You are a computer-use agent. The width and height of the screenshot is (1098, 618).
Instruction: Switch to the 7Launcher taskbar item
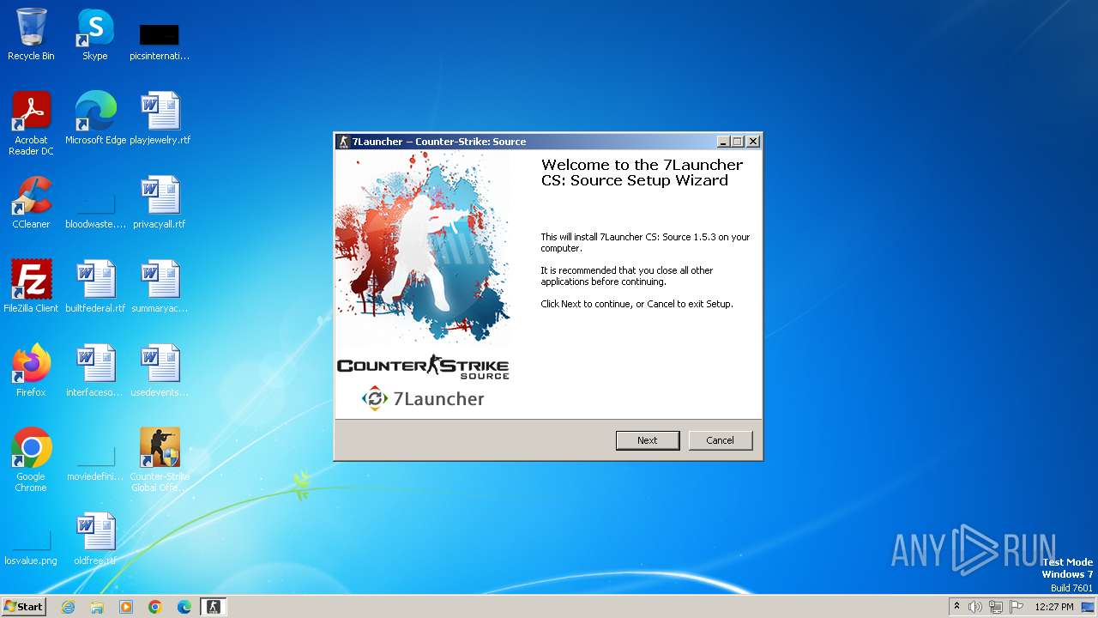(x=214, y=607)
